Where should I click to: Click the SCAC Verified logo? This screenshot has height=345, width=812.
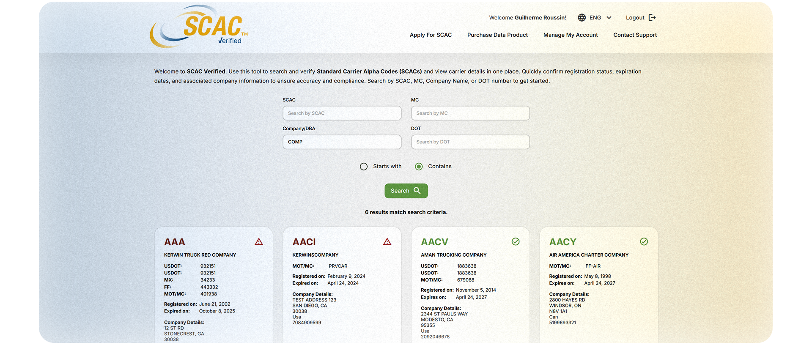(199, 27)
